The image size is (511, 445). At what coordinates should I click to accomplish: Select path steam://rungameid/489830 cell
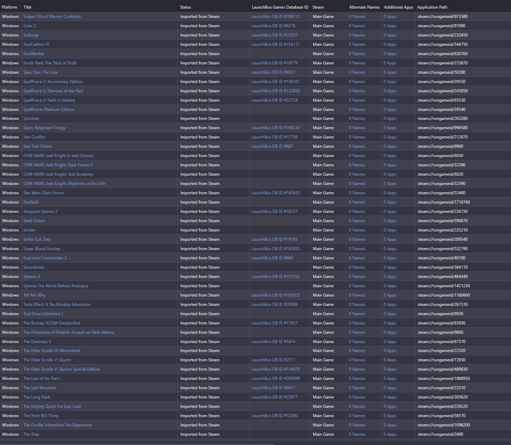(443, 369)
